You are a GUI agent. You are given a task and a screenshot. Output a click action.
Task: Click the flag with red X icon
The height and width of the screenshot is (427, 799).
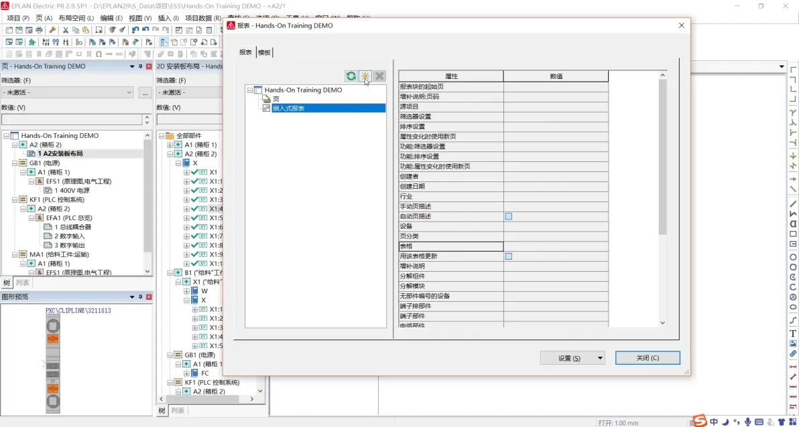click(x=149, y=42)
